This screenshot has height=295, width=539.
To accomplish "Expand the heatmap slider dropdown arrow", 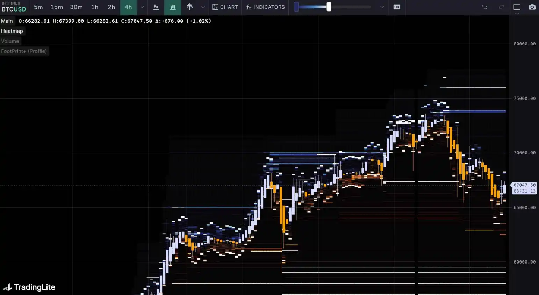I will pos(382,7).
